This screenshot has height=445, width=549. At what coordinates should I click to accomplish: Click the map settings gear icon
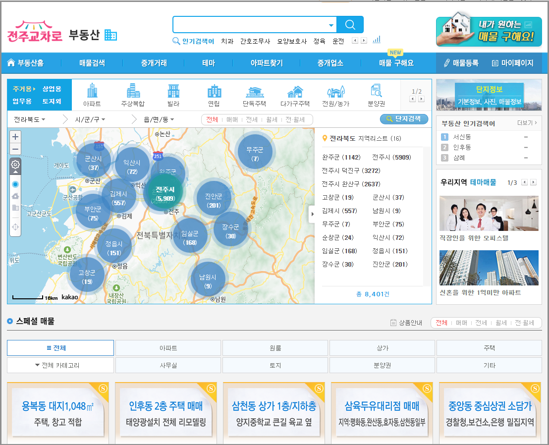15,165
